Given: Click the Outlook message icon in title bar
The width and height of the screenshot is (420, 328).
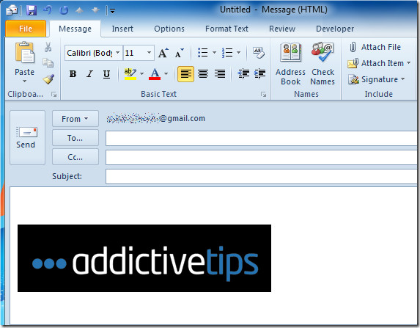Looking at the screenshot, I should point(12,11).
